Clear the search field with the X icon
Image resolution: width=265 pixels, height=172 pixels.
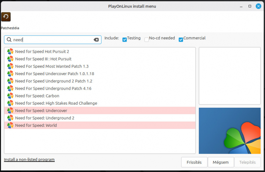click(96, 40)
